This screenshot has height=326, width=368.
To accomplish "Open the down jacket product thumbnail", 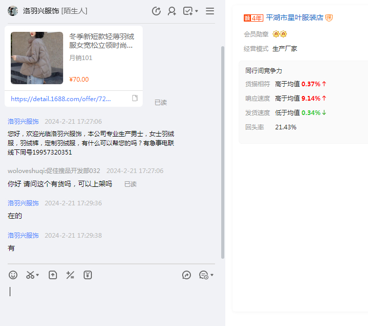I will point(37,58).
